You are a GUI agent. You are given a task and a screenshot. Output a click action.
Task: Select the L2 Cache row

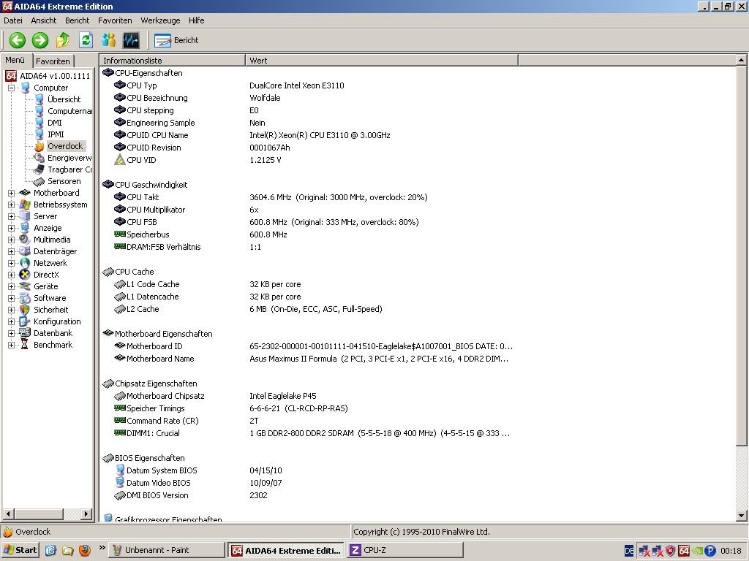point(418,309)
